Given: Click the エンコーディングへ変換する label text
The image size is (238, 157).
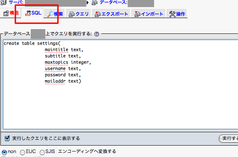Looking at the screenshot, I should 87,151.
